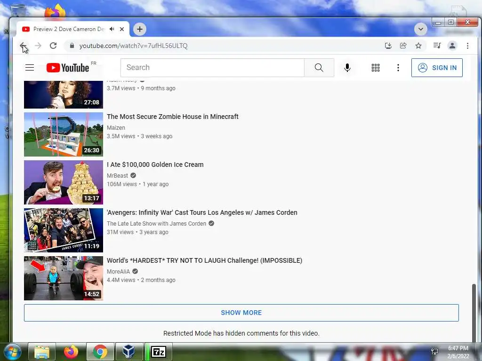Open the TRY NOT TO LAUGH thumbnail

[x=64, y=278]
